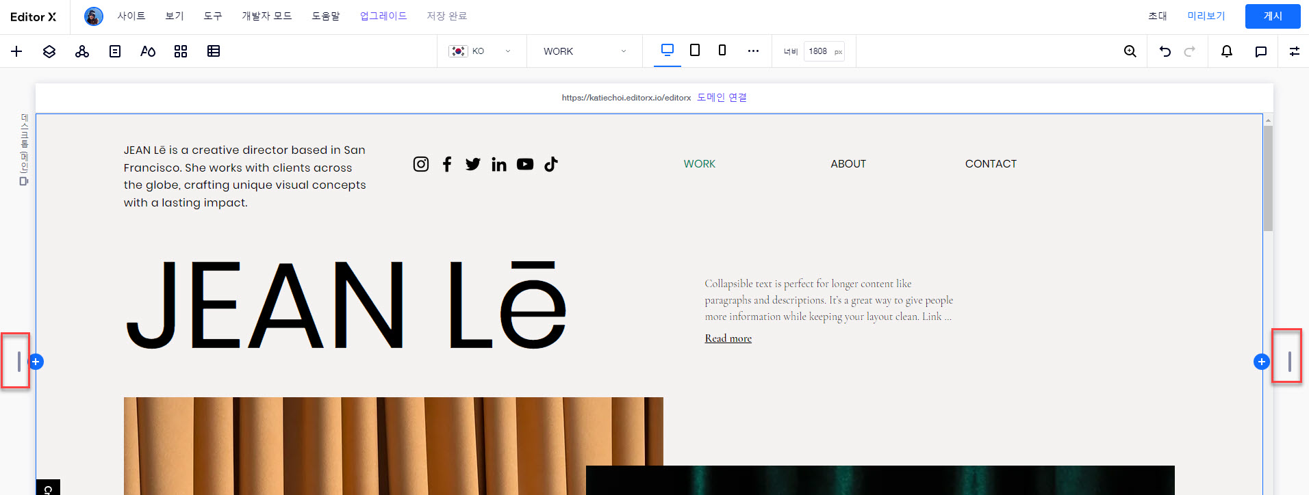The height and width of the screenshot is (495, 1309).
Task: Open the 개발자 모드 menu
Action: pos(267,16)
